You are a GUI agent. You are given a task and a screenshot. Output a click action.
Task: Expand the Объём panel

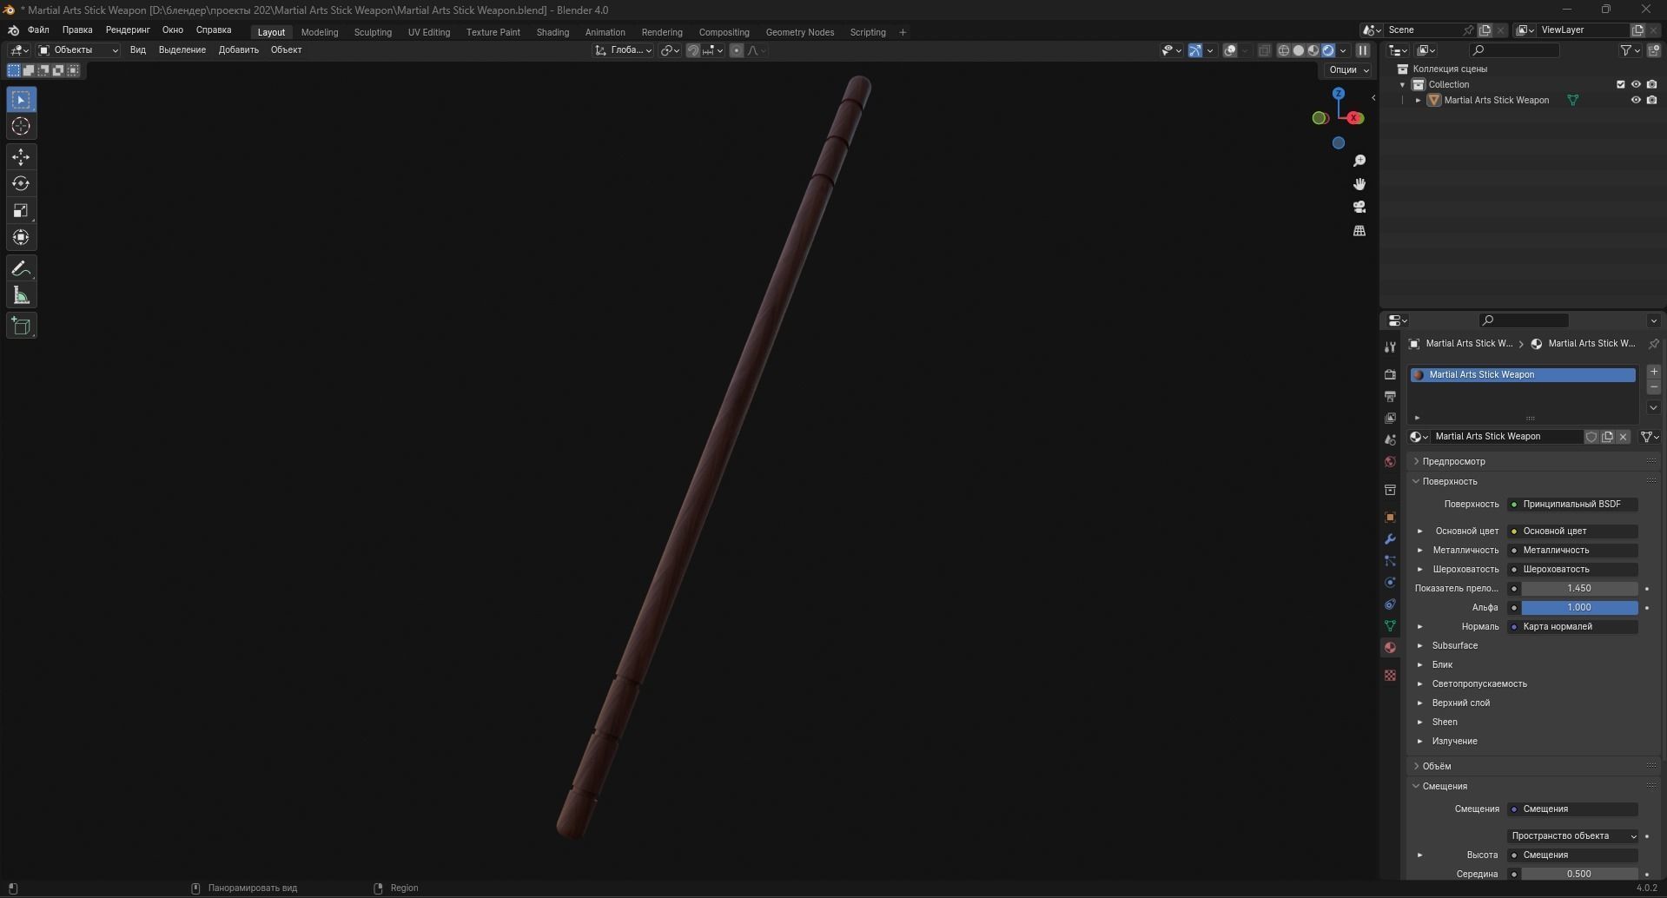tap(1437, 766)
